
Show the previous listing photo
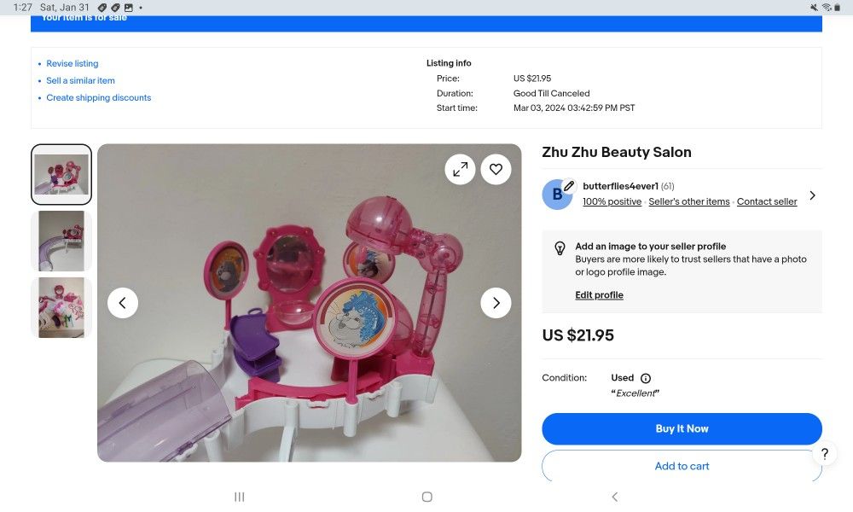point(123,303)
